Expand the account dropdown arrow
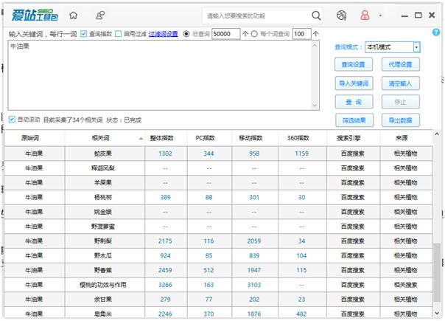 pyautogui.click(x=380, y=15)
